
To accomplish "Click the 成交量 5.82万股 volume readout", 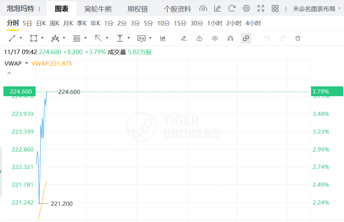I will [x=130, y=52].
